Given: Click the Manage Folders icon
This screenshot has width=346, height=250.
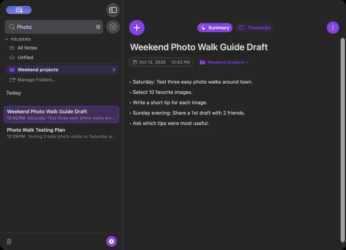Looking at the screenshot, I should tap(12, 80).
